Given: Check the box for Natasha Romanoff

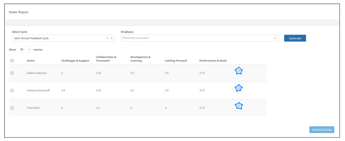Looking at the screenshot, I should [12, 90].
